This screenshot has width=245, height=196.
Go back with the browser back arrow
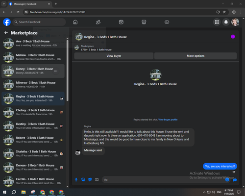tap(4, 12)
